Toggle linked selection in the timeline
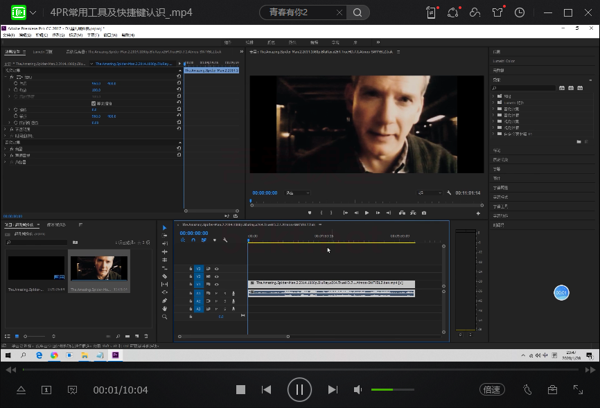600x408 pixels. tap(204, 240)
